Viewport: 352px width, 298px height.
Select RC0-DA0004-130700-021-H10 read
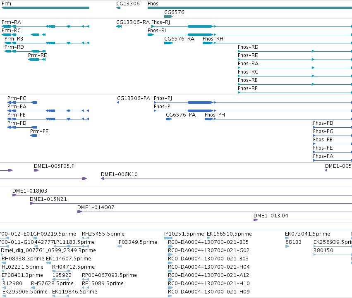pos(170,288)
